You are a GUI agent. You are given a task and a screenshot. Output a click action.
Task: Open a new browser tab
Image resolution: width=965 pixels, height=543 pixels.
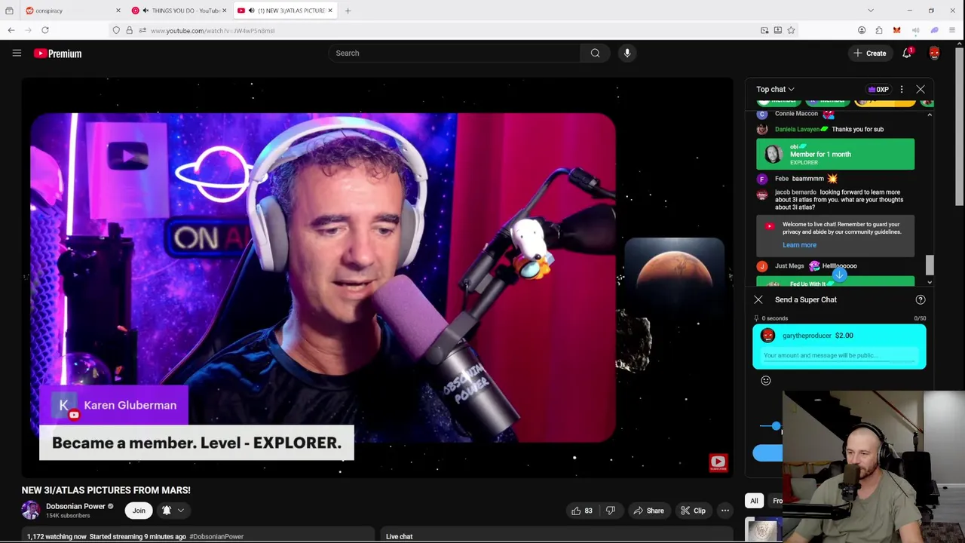(x=348, y=11)
